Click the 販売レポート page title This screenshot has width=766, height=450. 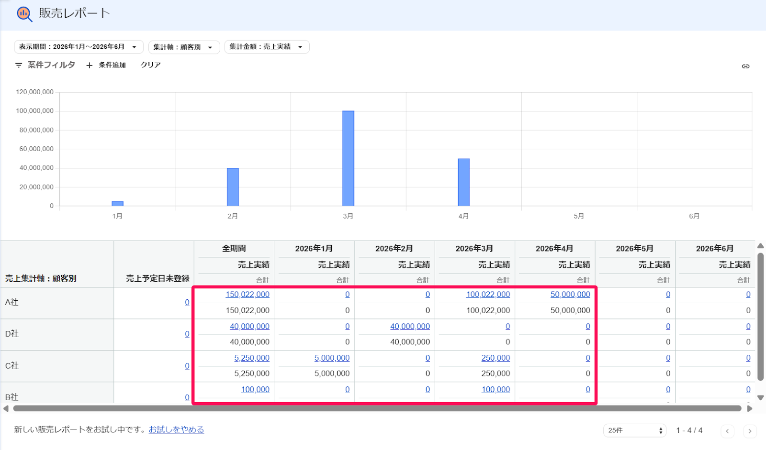click(74, 13)
